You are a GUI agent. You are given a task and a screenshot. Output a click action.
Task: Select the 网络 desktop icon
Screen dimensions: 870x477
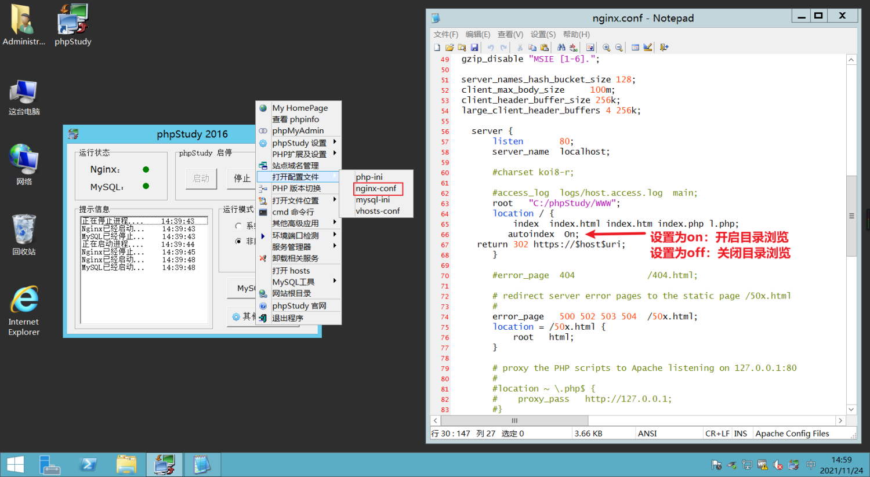(x=24, y=165)
